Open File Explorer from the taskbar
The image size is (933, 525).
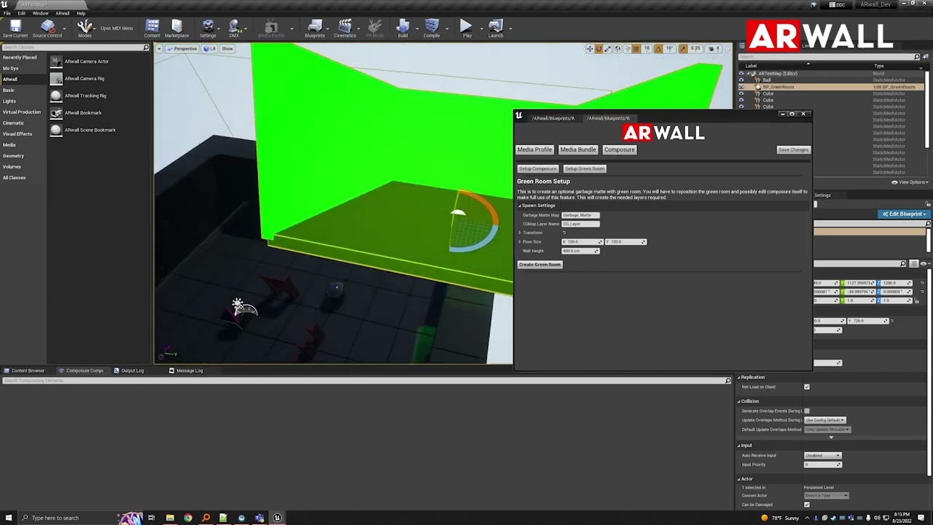[x=170, y=518]
